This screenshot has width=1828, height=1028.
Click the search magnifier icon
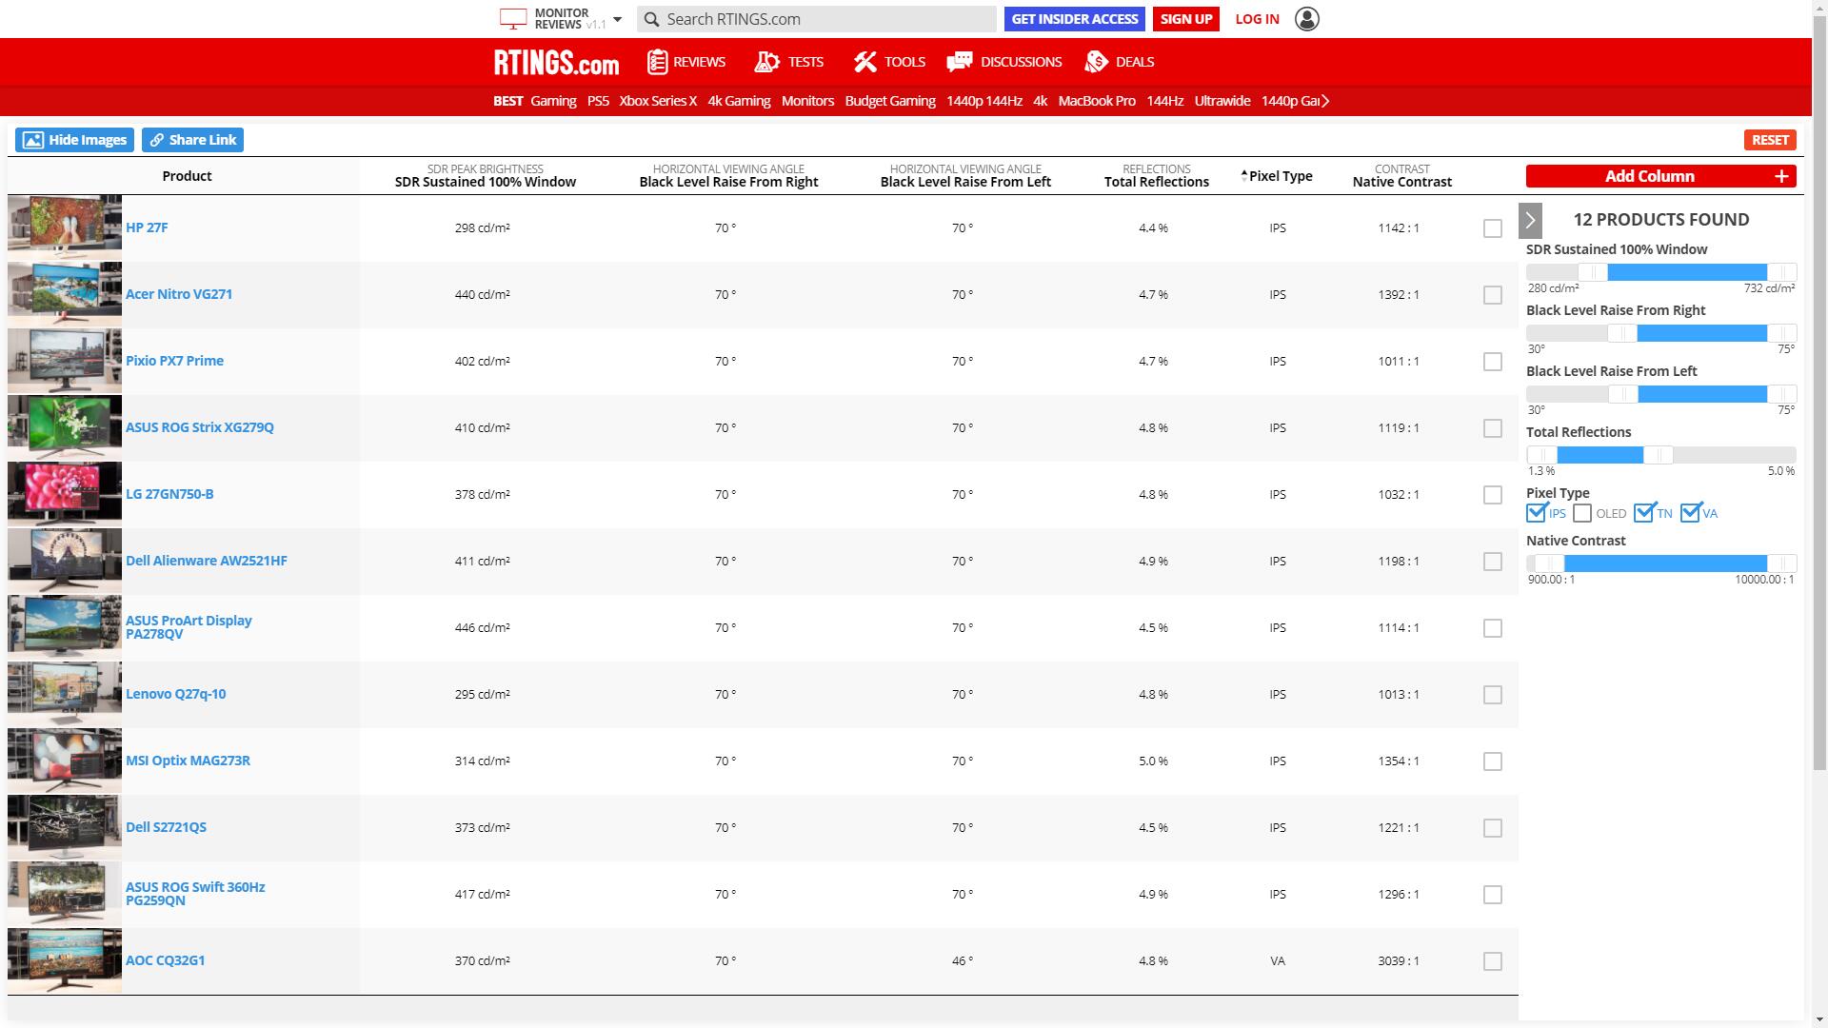pyautogui.click(x=651, y=19)
